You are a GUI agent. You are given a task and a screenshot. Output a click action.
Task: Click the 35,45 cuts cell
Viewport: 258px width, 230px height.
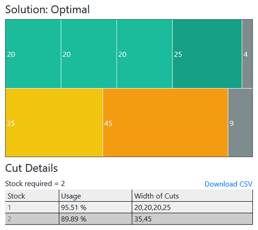(192, 219)
